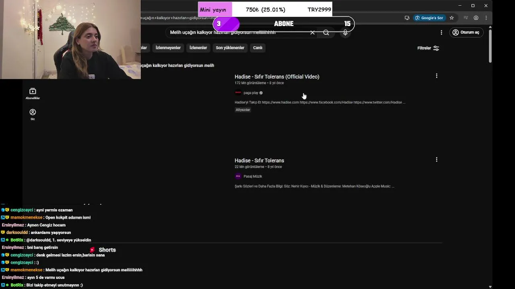Screen dimensions: 515x289
Task: Click chat message "Open kokpit adamın ismi"
Action: click(68, 218)
